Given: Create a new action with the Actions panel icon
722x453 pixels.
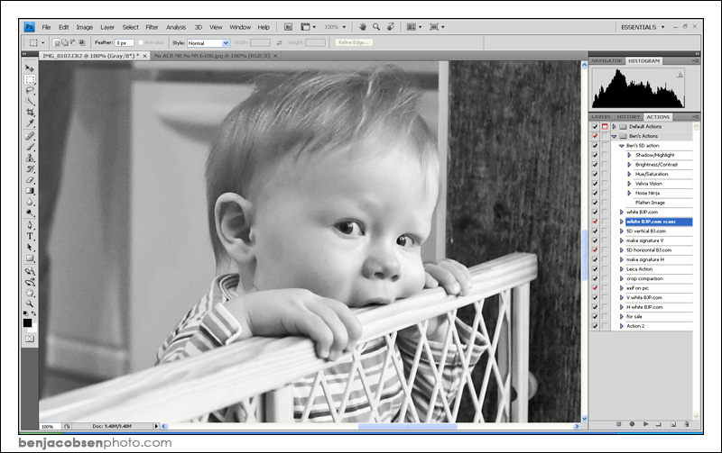Looking at the screenshot, I should coord(672,424).
